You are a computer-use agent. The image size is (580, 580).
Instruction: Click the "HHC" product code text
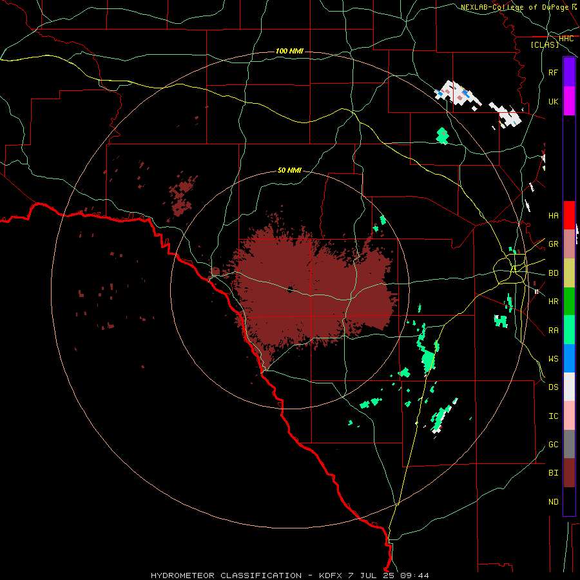coord(566,39)
